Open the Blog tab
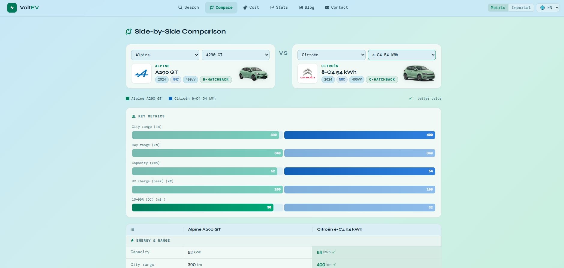The height and width of the screenshot is (268, 564). click(306, 7)
